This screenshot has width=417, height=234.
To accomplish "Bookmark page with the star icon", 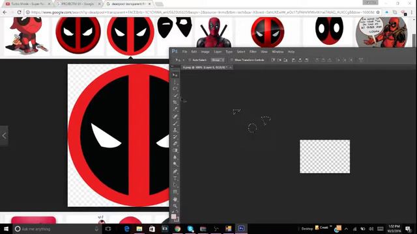I will pos(378,12).
